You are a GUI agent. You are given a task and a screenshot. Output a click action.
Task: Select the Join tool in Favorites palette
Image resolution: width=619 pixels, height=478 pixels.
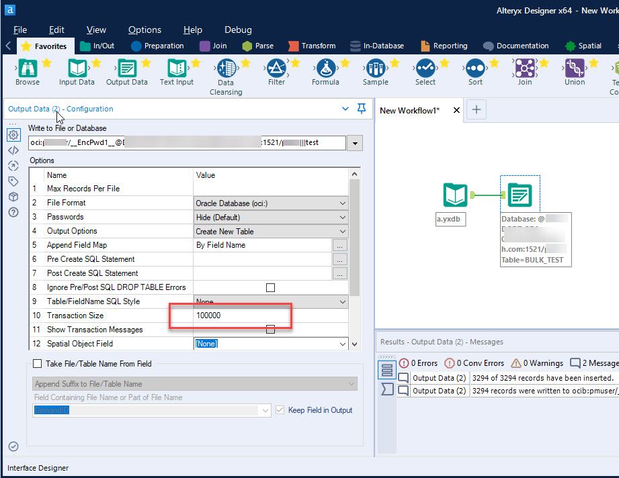[525, 68]
